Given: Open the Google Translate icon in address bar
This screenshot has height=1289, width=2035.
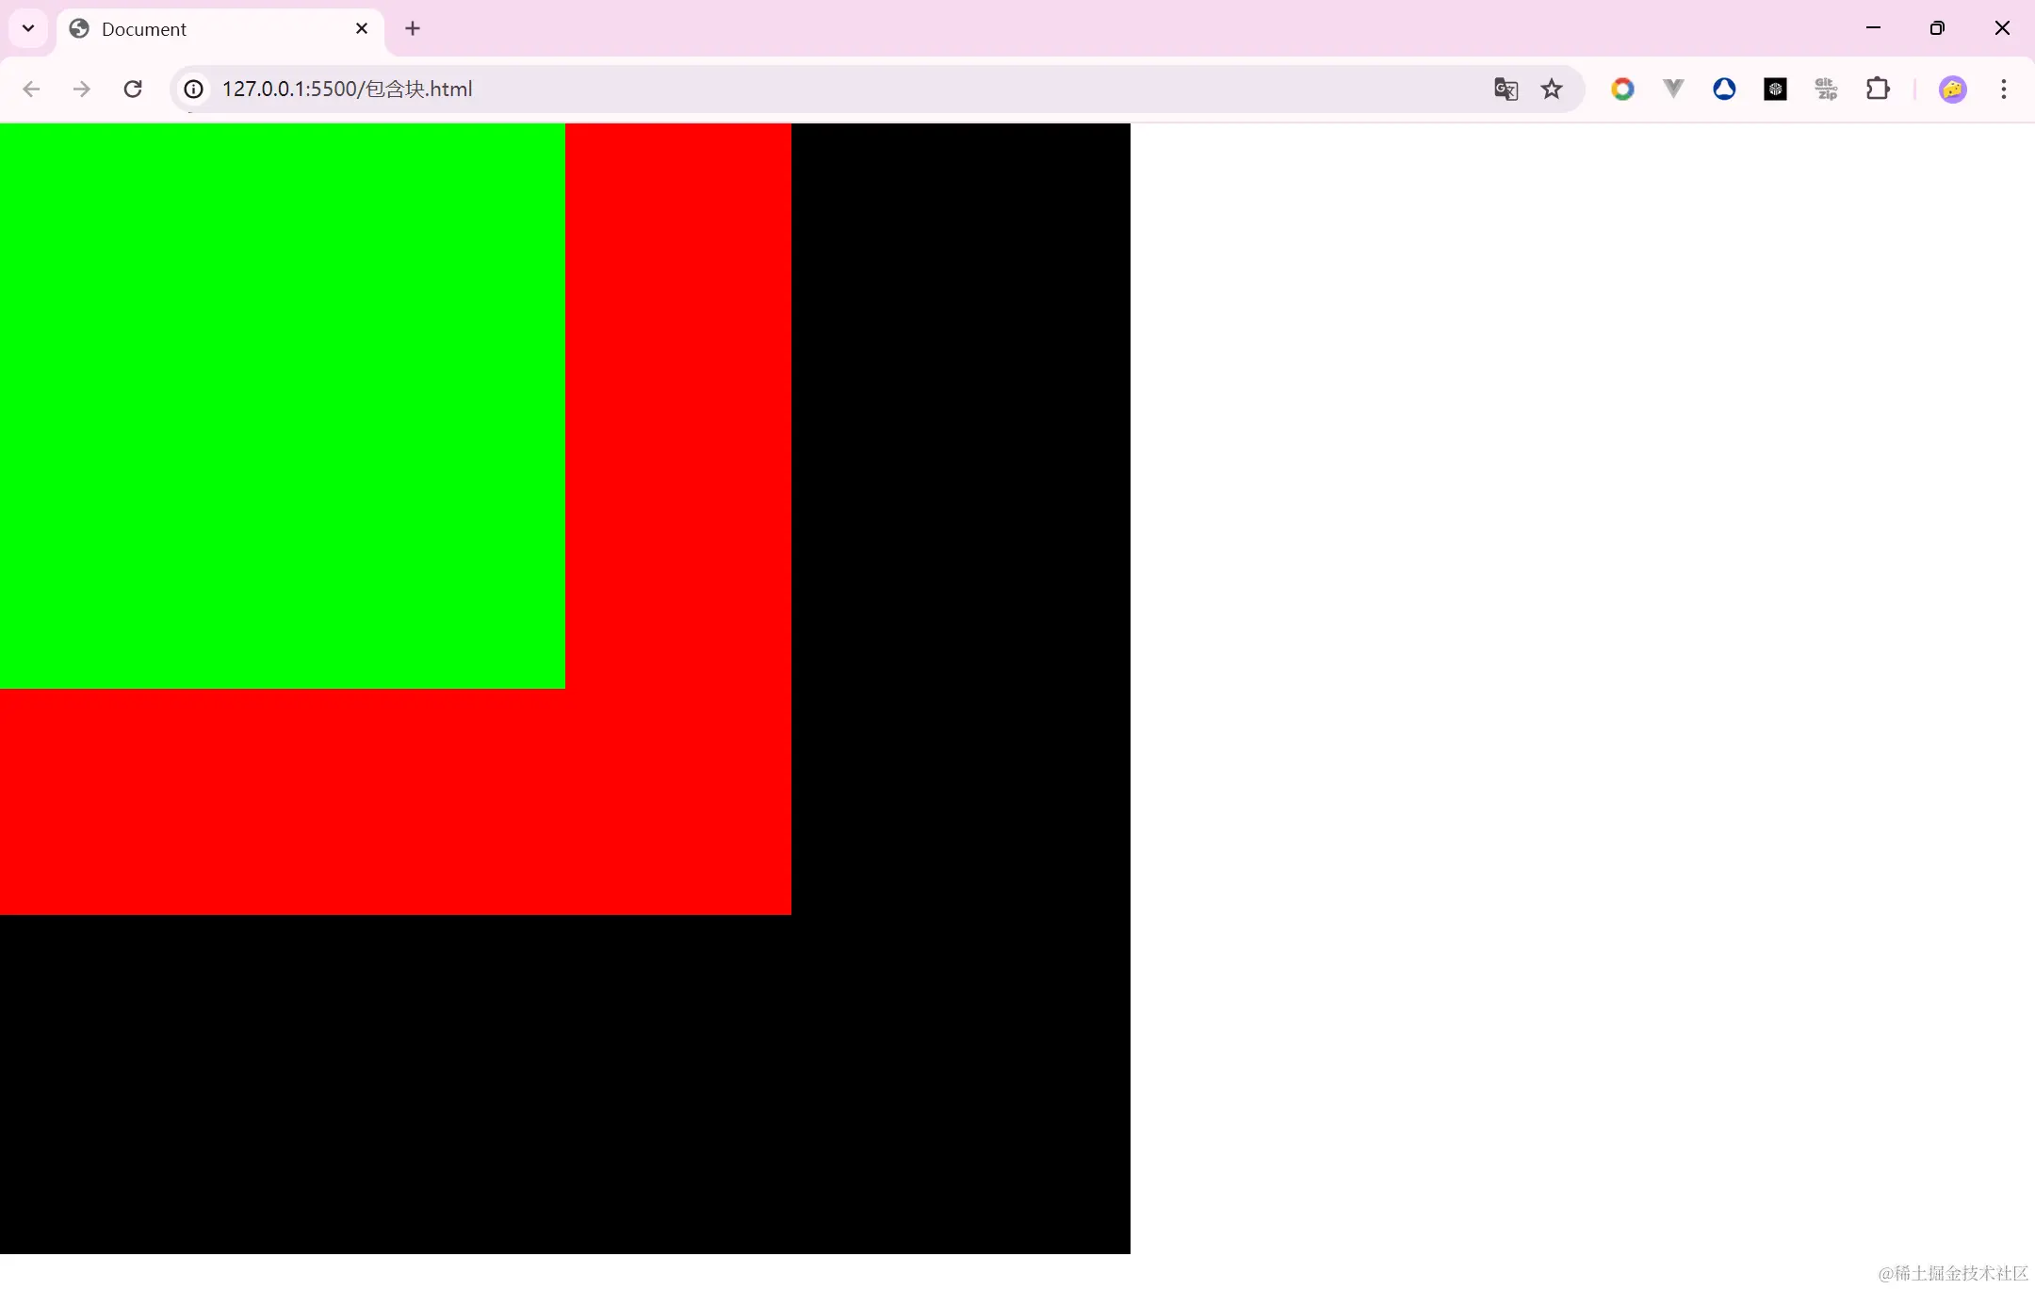Looking at the screenshot, I should tap(1506, 89).
